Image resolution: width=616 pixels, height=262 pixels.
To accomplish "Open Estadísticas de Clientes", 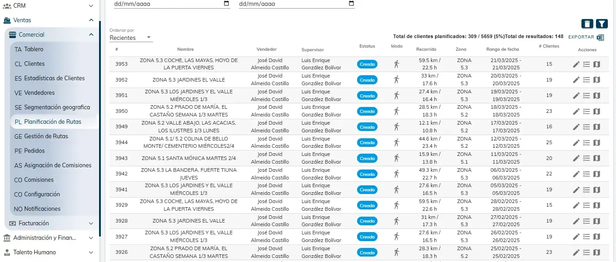I will pos(54,78).
